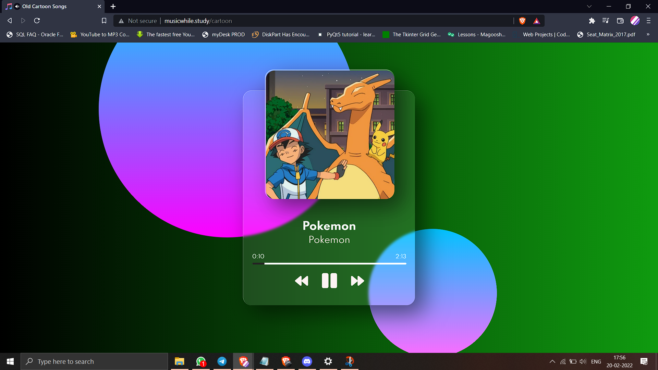Bookmark this page
The height and width of the screenshot is (370, 658).
[x=104, y=21]
